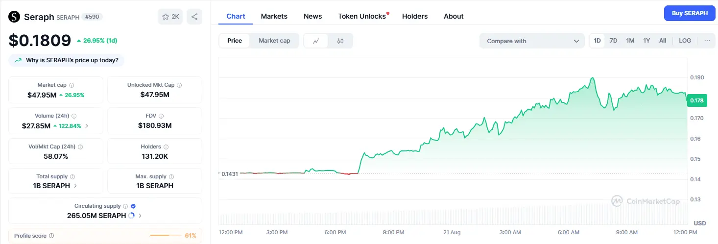Expand Circulating supply chevron
The height and width of the screenshot is (244, 718).
pos(140,216)
